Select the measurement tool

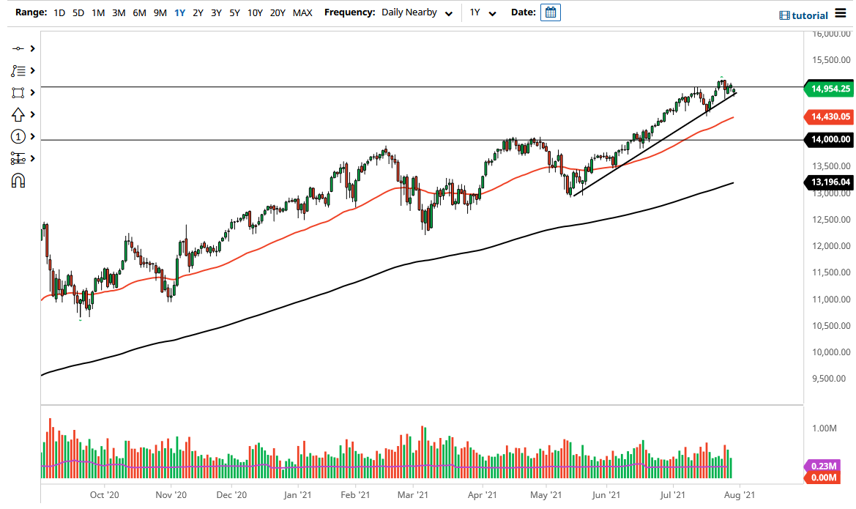(x=18, y=158)
